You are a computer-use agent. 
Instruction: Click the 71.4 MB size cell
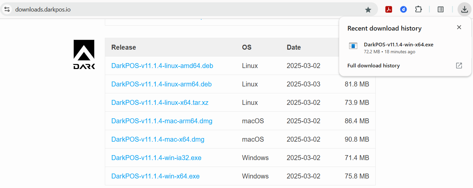pos(357,158)
